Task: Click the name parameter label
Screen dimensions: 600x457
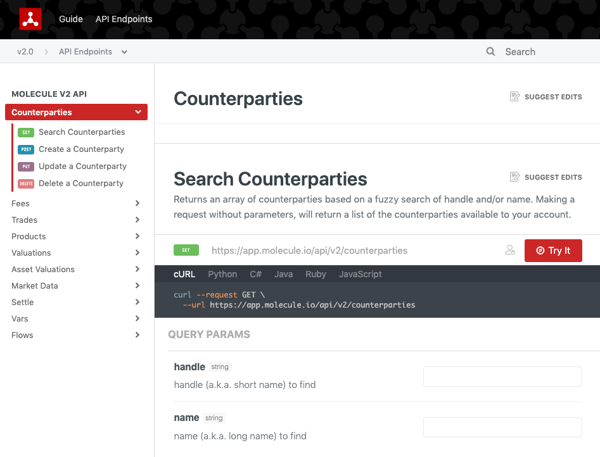Action: pos(186,418)
